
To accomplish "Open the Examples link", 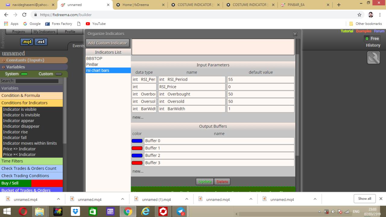I will (364, 31).
